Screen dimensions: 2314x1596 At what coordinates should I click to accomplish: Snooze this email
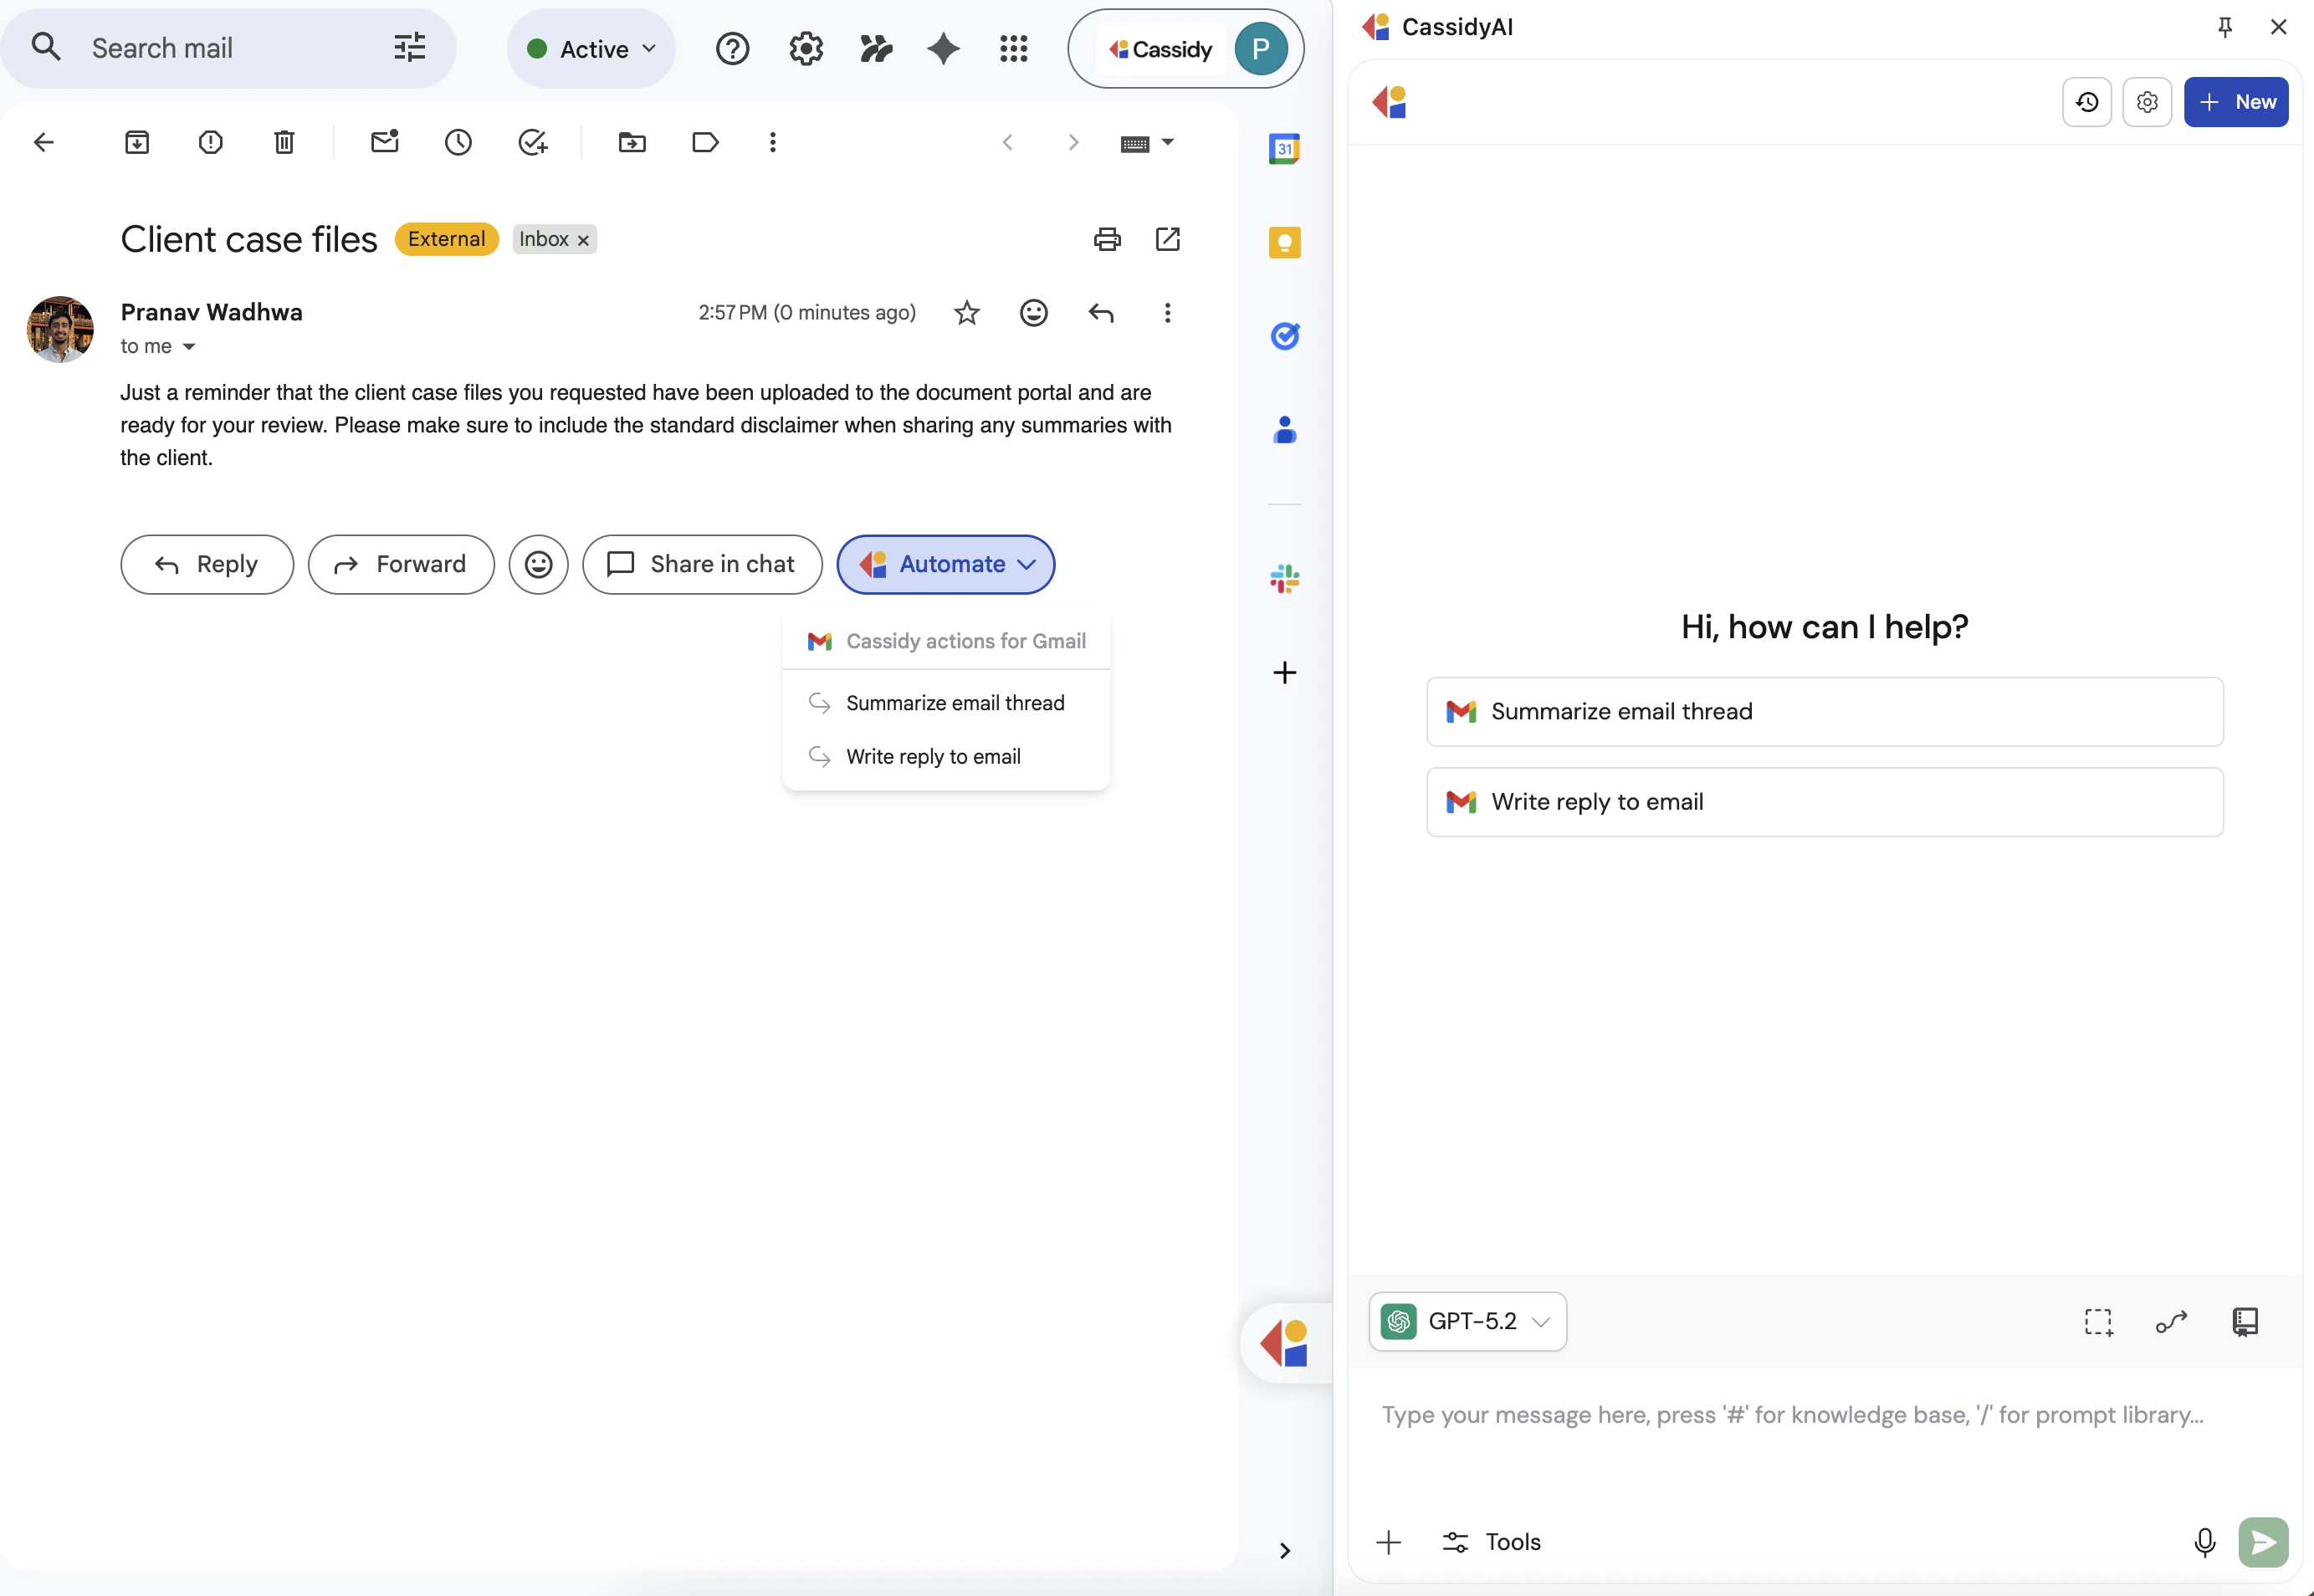point(458,142)
